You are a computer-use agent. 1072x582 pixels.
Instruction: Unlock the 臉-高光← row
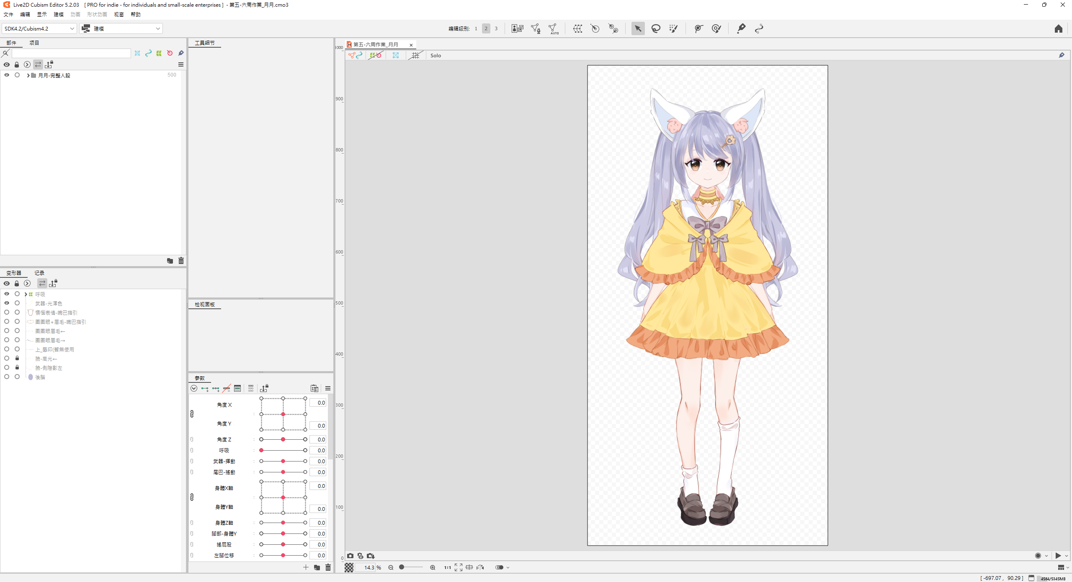pos(17,359)
